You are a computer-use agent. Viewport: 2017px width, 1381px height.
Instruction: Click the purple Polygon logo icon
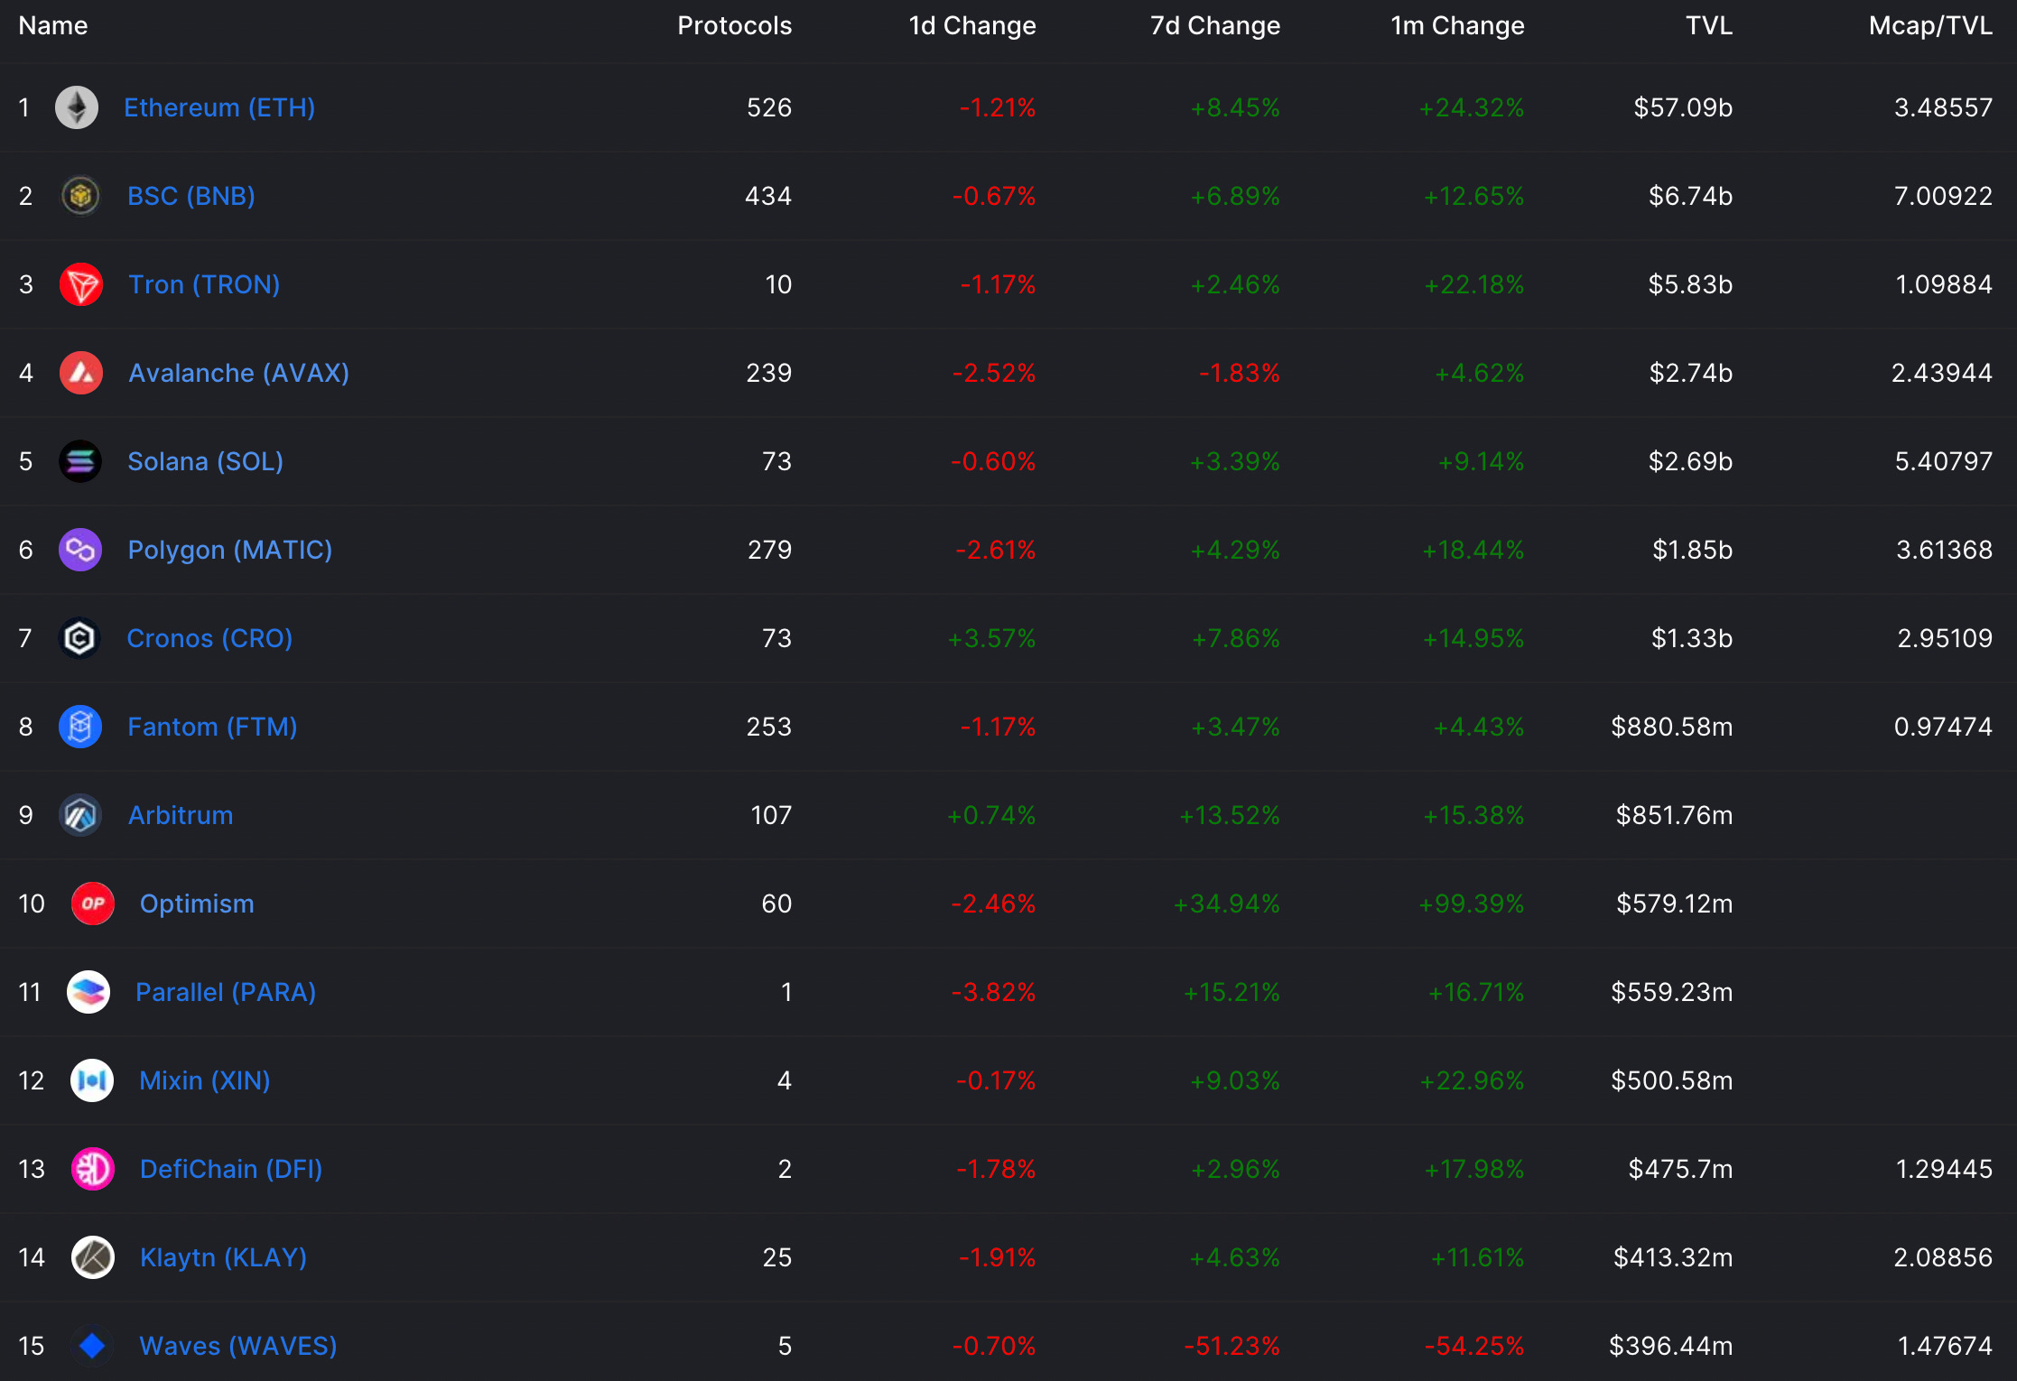[x=80, y=550]
